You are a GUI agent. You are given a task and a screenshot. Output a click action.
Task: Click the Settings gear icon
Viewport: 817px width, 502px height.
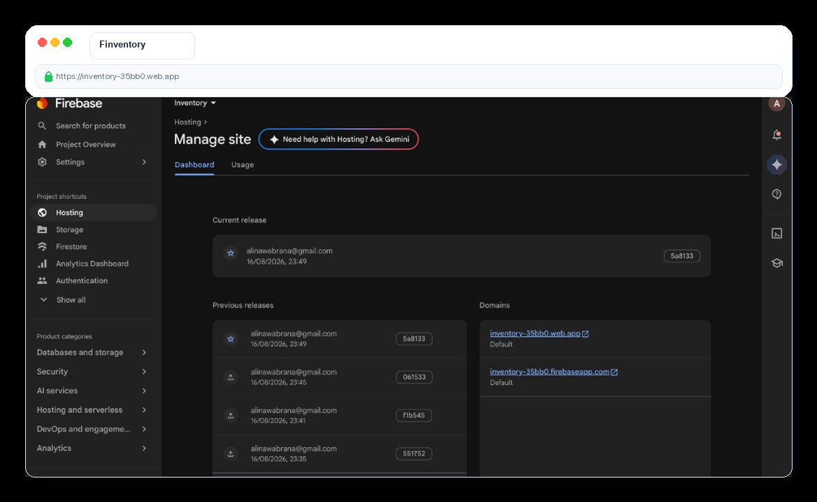coord(42,162)
